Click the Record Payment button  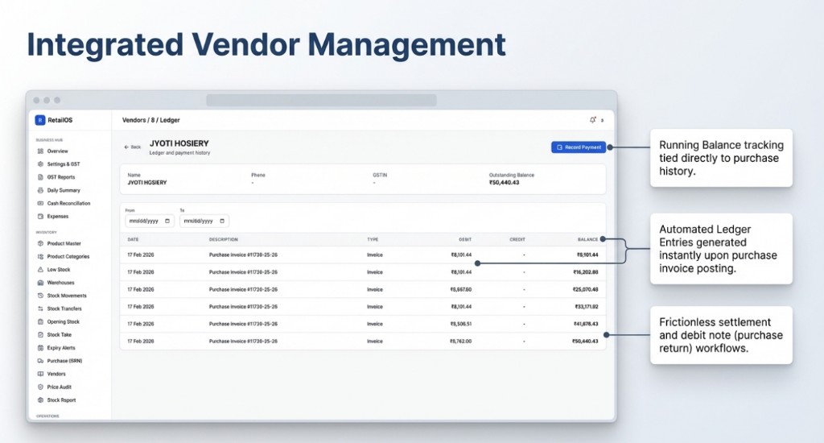tap(578, 147)
